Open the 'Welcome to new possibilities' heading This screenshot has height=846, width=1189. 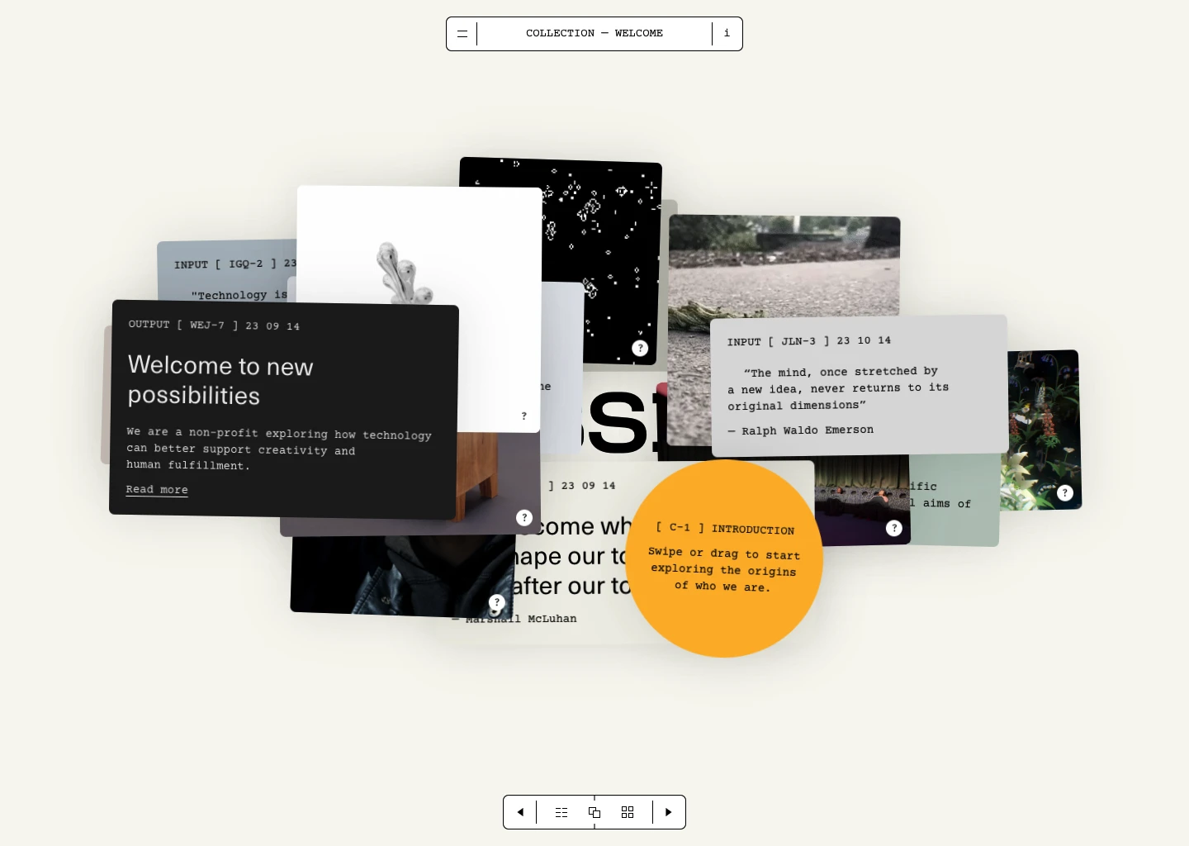tap(220, 380)
